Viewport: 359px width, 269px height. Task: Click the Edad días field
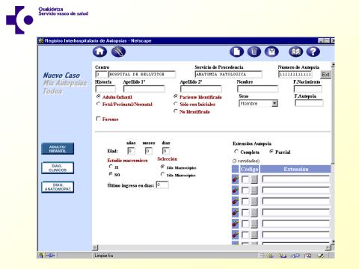[x=166, y=151]
